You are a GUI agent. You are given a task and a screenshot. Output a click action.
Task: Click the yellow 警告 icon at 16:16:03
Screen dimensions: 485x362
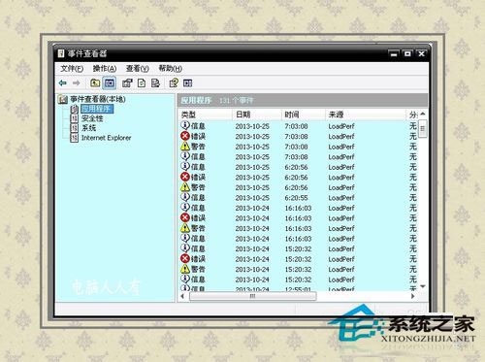click(x=185, y=228)
